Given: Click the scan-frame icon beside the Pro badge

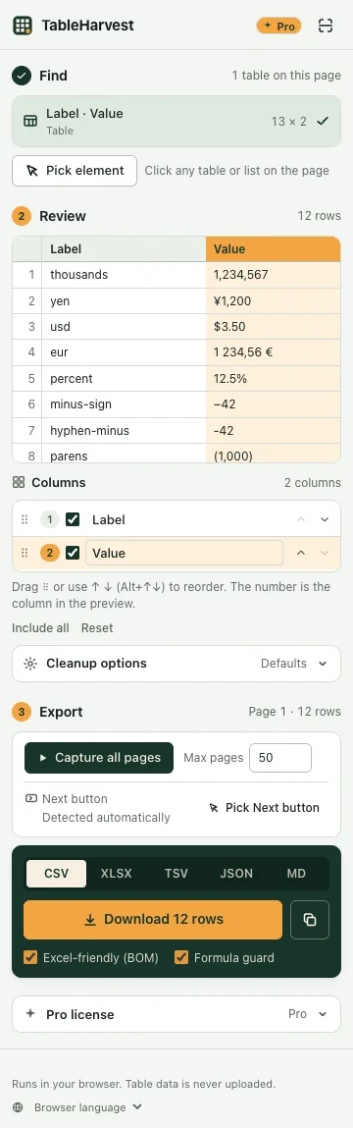Looking at the screenshot, I should 326,26.
